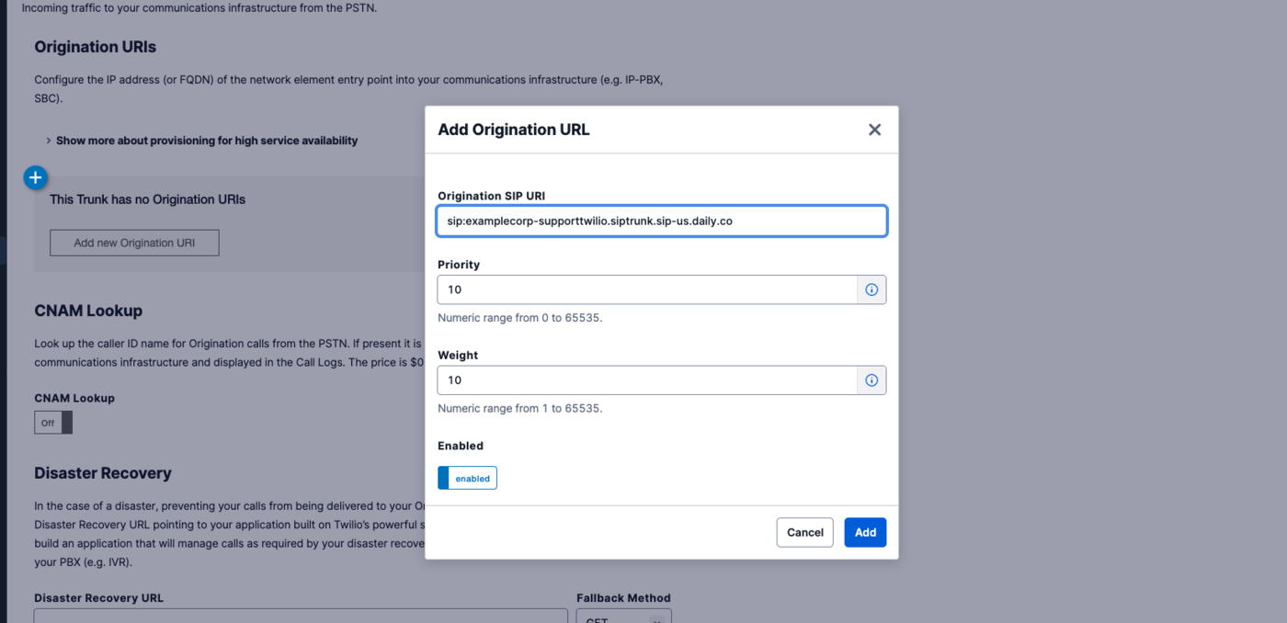Click the CNAM Lookup heading
The width and height of the screenshot is (1287, 623).
88,311
